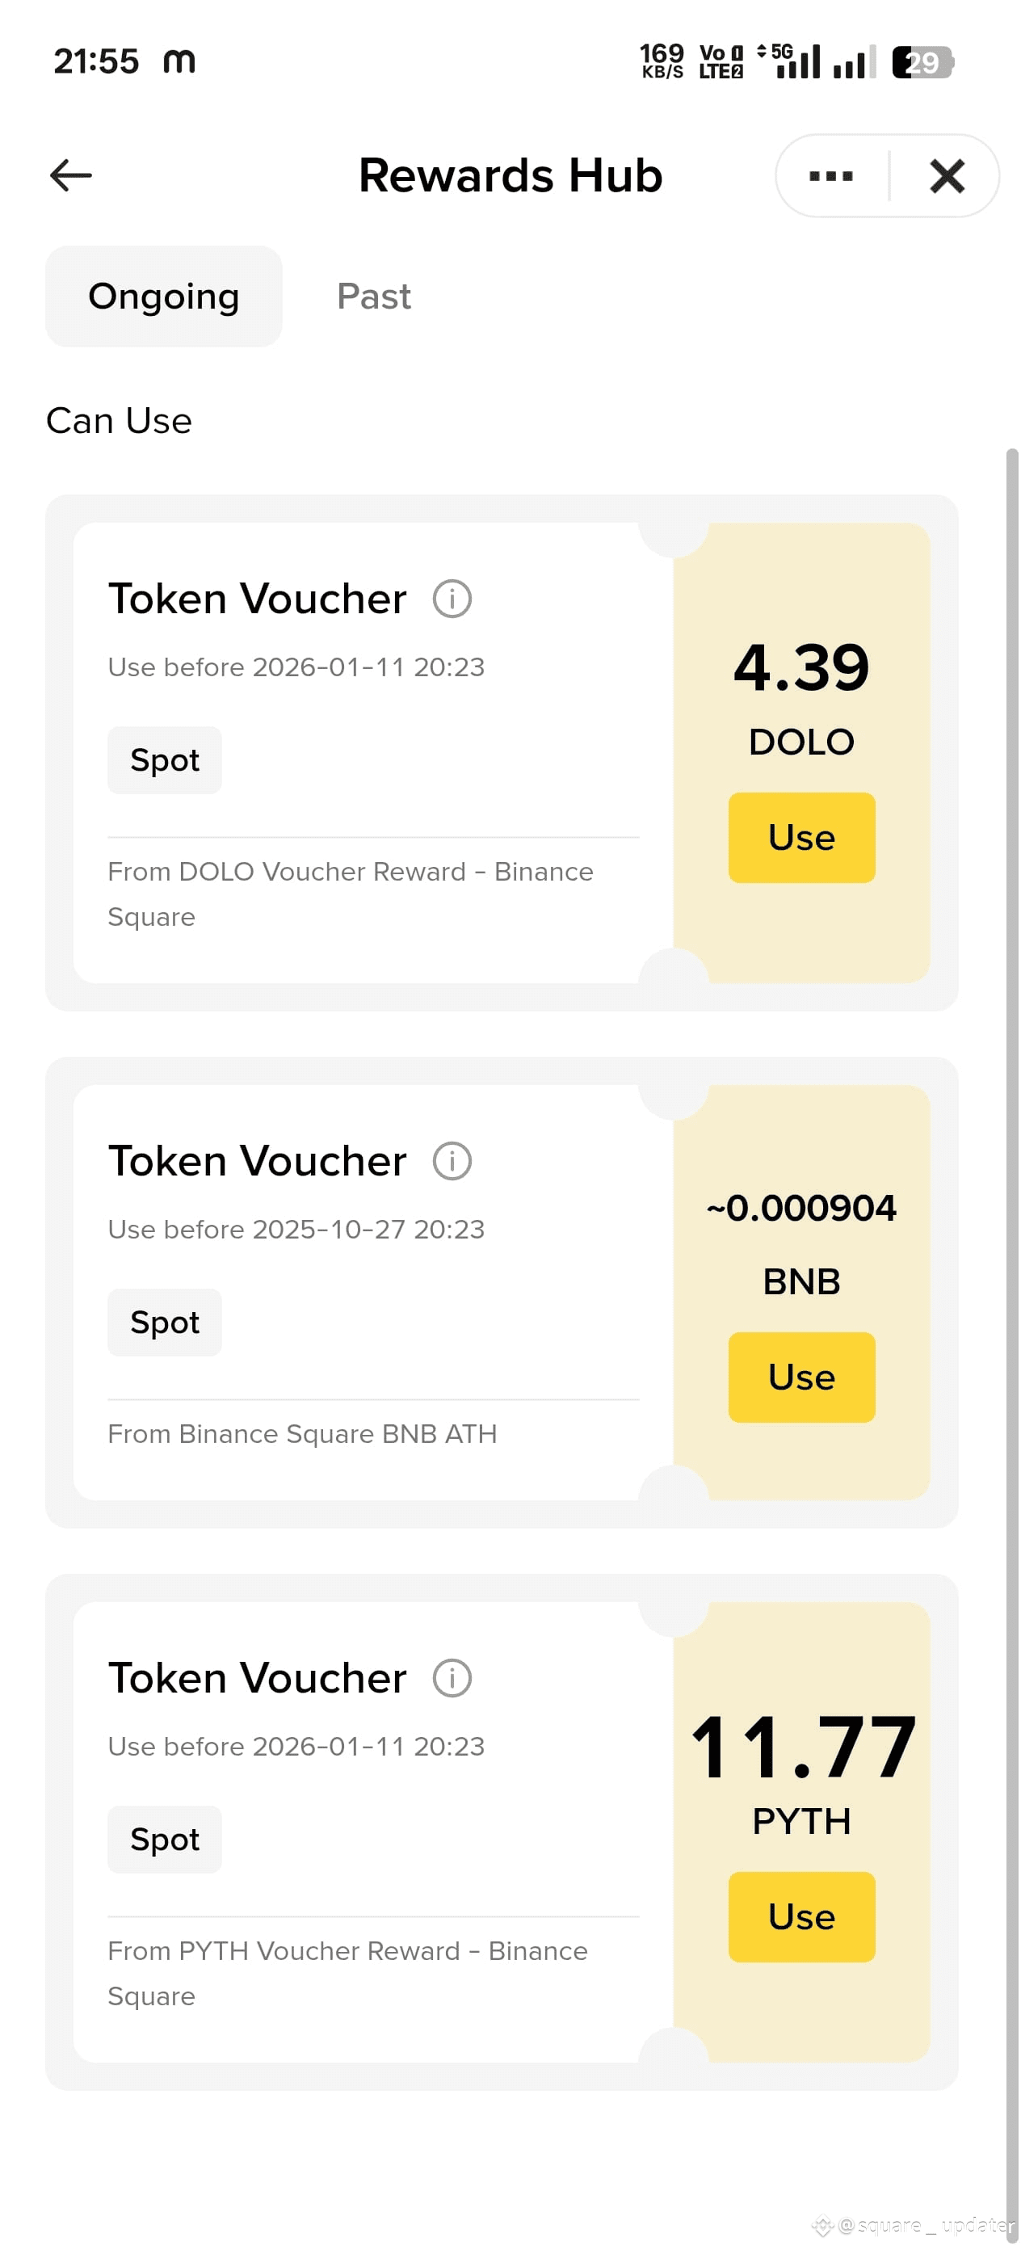Tap the Spot tag on PYTH voucher
The image size is (1021, 2246).
point(165,1840)
